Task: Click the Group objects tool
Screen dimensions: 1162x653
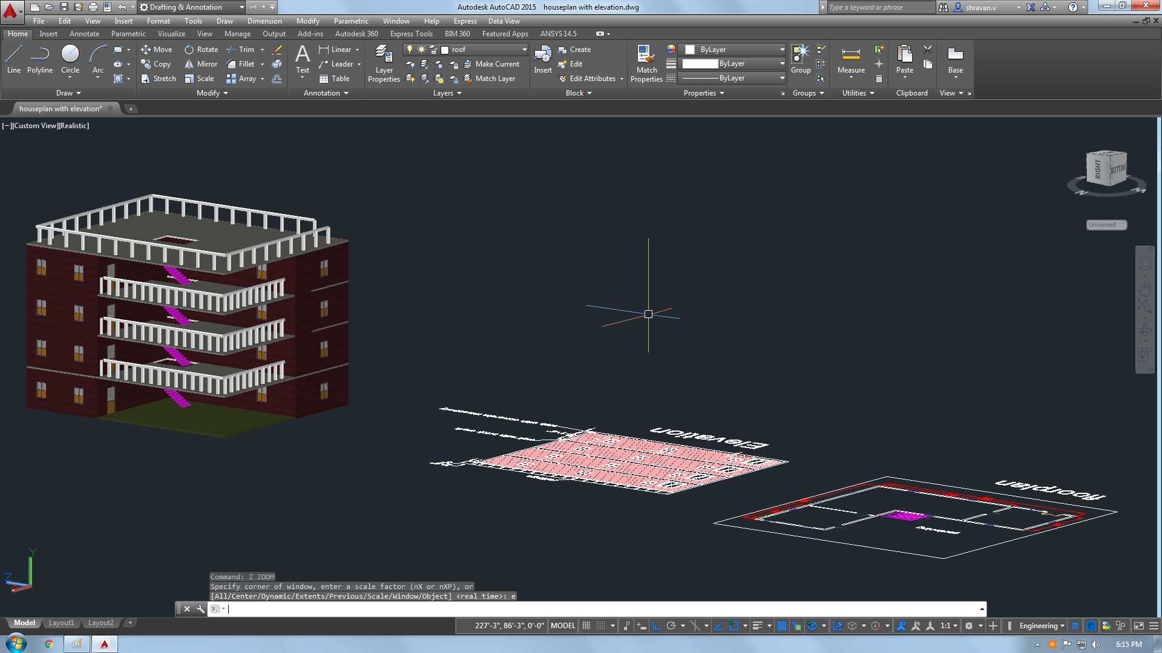Action: (801, 60)
